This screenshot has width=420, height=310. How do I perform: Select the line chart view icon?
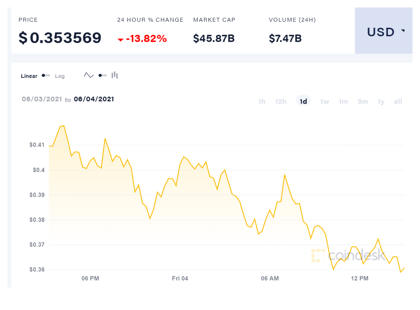[x=89, y=75]
